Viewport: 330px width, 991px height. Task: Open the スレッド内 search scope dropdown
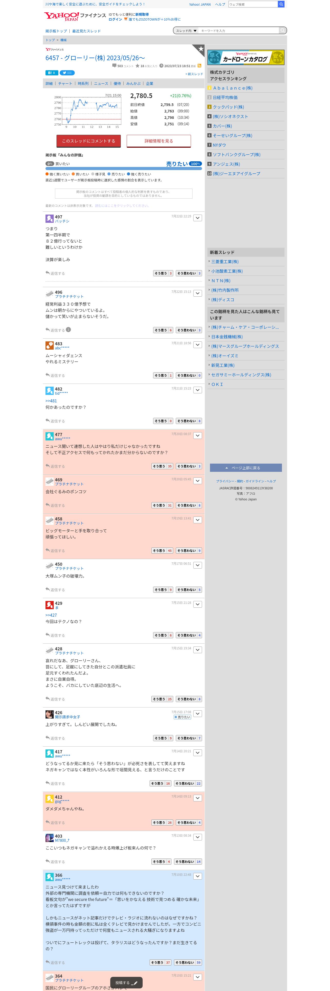(186, 30)
